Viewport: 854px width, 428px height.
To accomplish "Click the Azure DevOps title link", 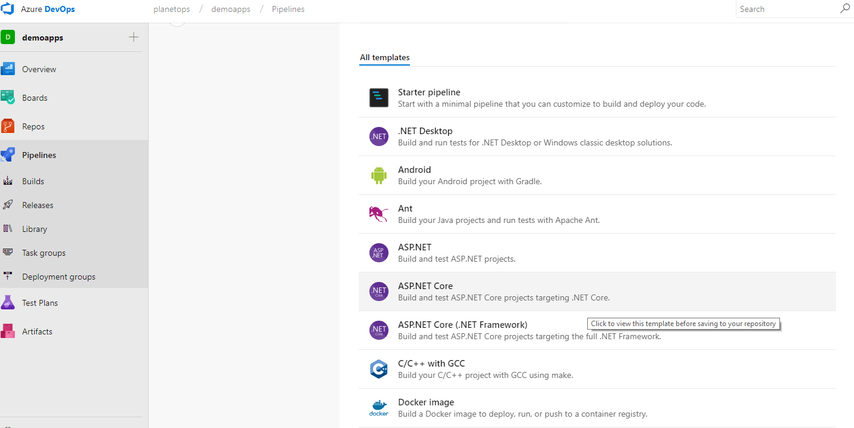I will [48, 10].
